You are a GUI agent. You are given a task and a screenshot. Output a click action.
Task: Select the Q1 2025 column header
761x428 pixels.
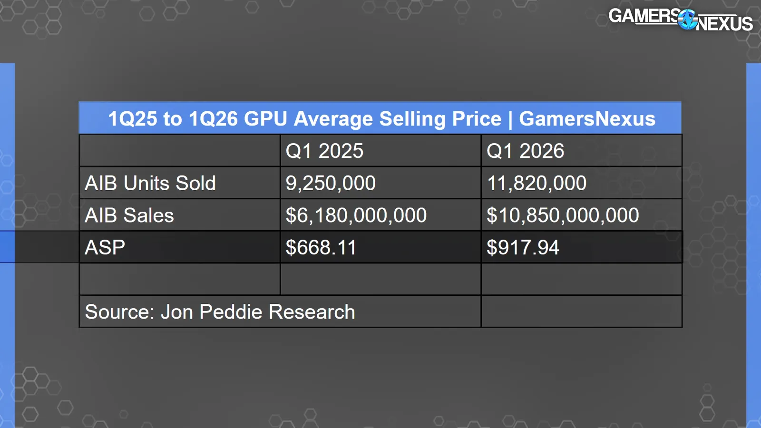pyautogui.click(x=380, y=151)
